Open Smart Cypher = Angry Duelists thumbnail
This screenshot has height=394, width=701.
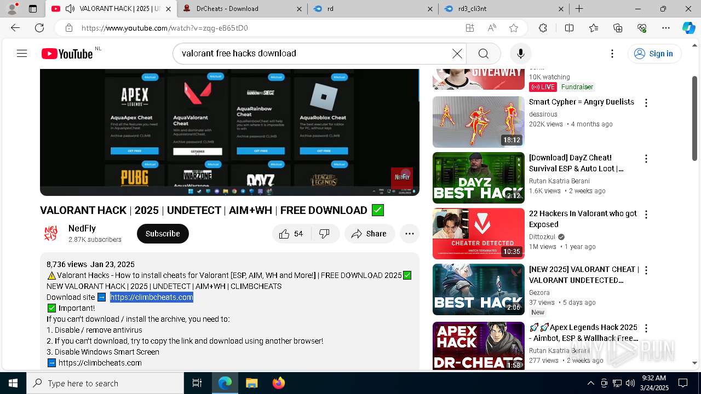pyautogui.click(x=478, y=122)
